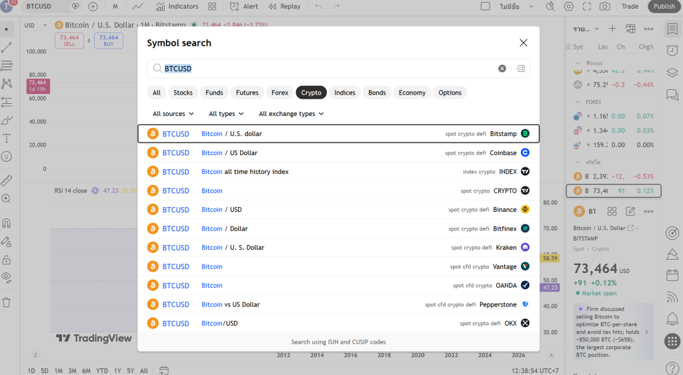
Task: Select the Options category filter
Action: tap(450, 93)
